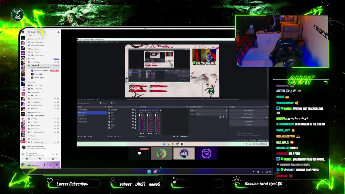This screenshot has height=194, width=345.
Task: Open the OBS View menu
Action: point(86,42)
